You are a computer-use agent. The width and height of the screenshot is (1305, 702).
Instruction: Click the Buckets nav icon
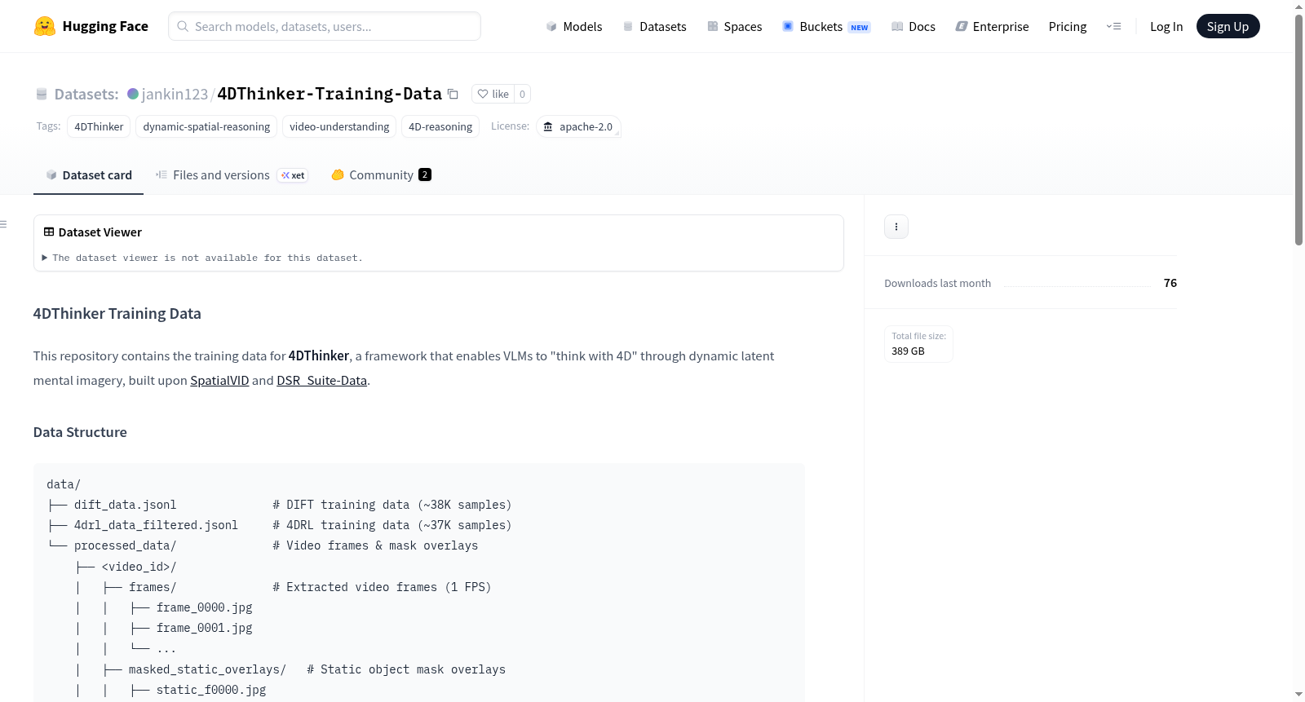788,27
